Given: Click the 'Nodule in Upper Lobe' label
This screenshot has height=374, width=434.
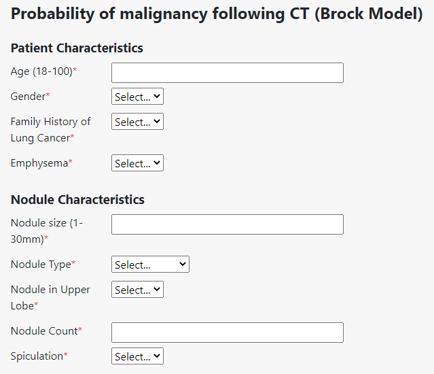Looking at the screenshot, I should coord(50,297).
